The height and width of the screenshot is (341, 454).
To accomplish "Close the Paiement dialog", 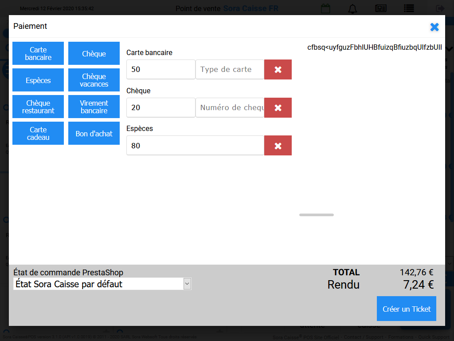I will [434, 27].
